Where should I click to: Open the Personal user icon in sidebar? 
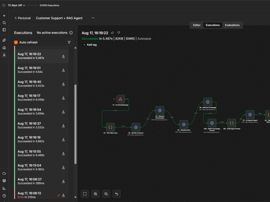coord(4,55)
